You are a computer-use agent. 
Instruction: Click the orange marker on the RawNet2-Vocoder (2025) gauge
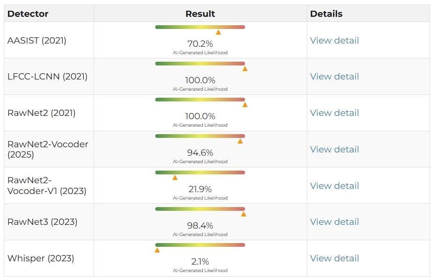pyautogui.click(x=240, y=141)
